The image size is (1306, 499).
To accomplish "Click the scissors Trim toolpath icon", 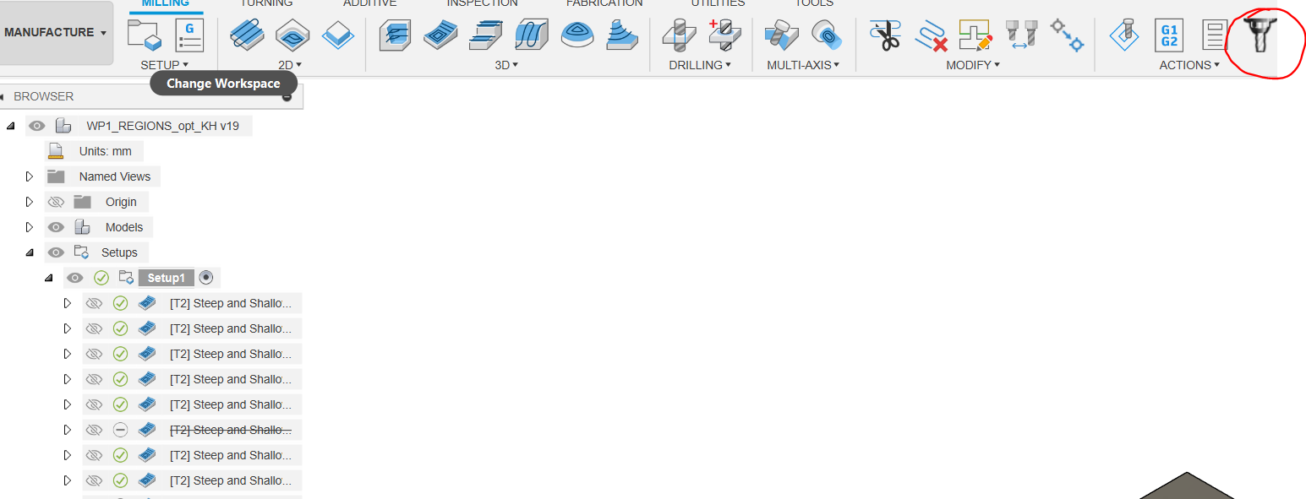I will pyautogui.click(x=885, y=35).
